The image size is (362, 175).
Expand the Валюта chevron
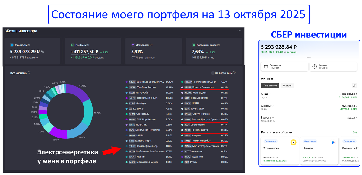click(273, 117)
